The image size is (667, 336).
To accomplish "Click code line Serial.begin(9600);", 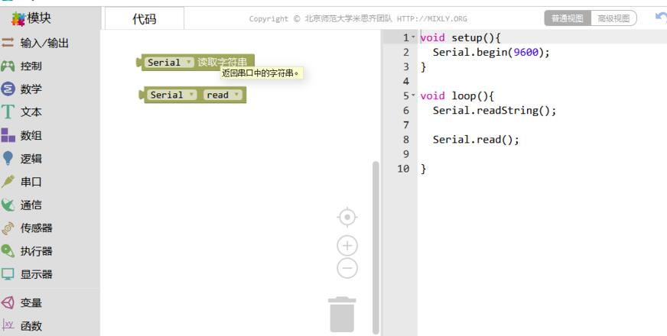I will [x=491, y=52].
